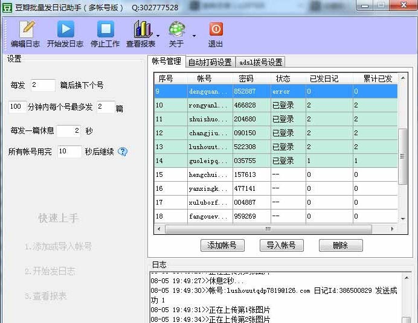
Task: Click log panel scroll up arrow
Action: pyautogui.click(x=407, y=278)
